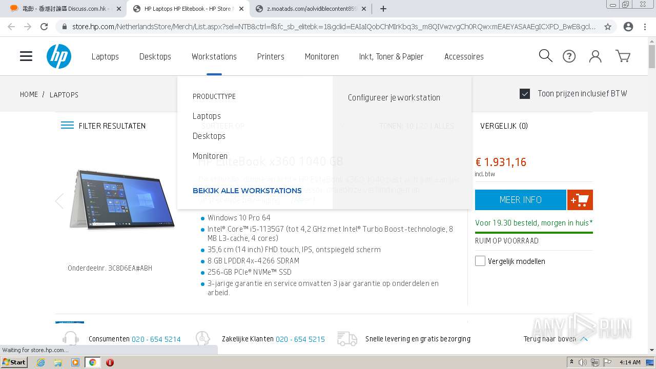This screenshot has height=369, width=656.
Task: Open the Printers menu
Action: click(x=271, y=56)
